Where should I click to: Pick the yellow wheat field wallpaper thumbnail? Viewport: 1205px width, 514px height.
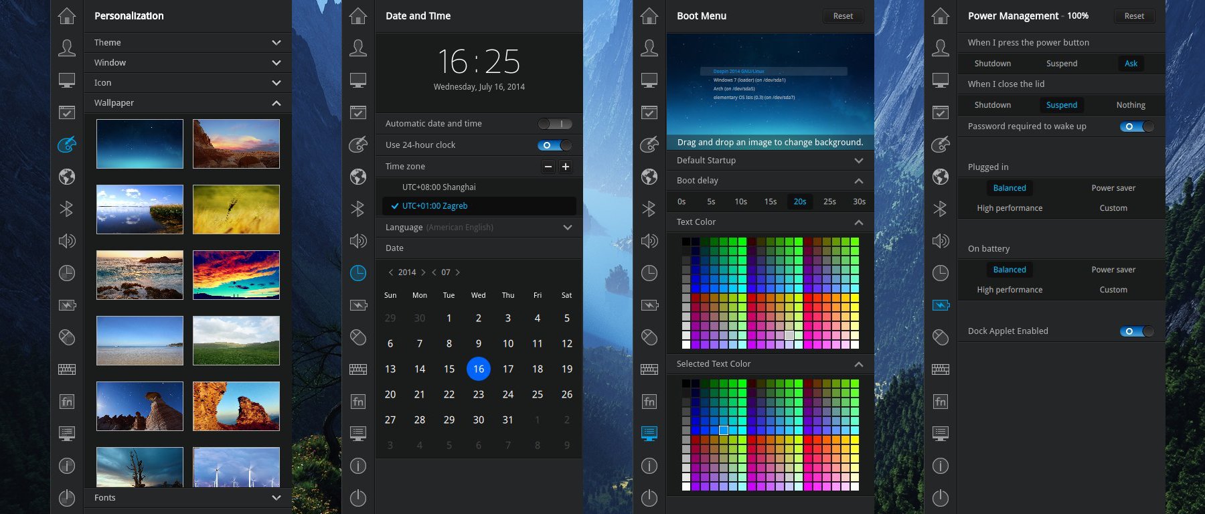(x=236, y=209)
